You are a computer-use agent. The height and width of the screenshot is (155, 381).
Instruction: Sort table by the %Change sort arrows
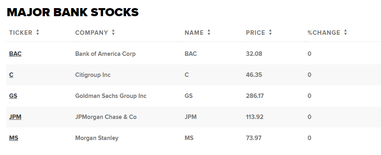(x=345, y=32)
